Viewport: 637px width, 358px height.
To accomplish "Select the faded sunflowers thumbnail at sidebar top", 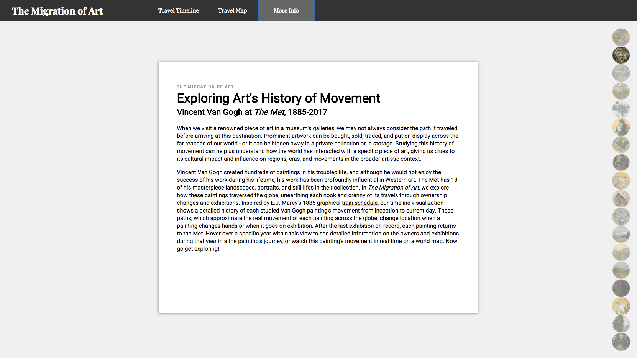I will click(621, 37).
